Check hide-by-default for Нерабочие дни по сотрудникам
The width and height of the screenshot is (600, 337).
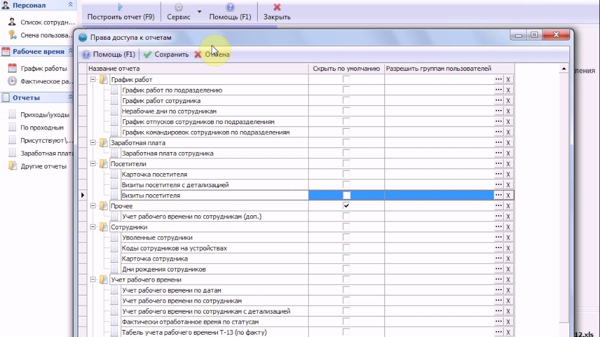(346, 111)
